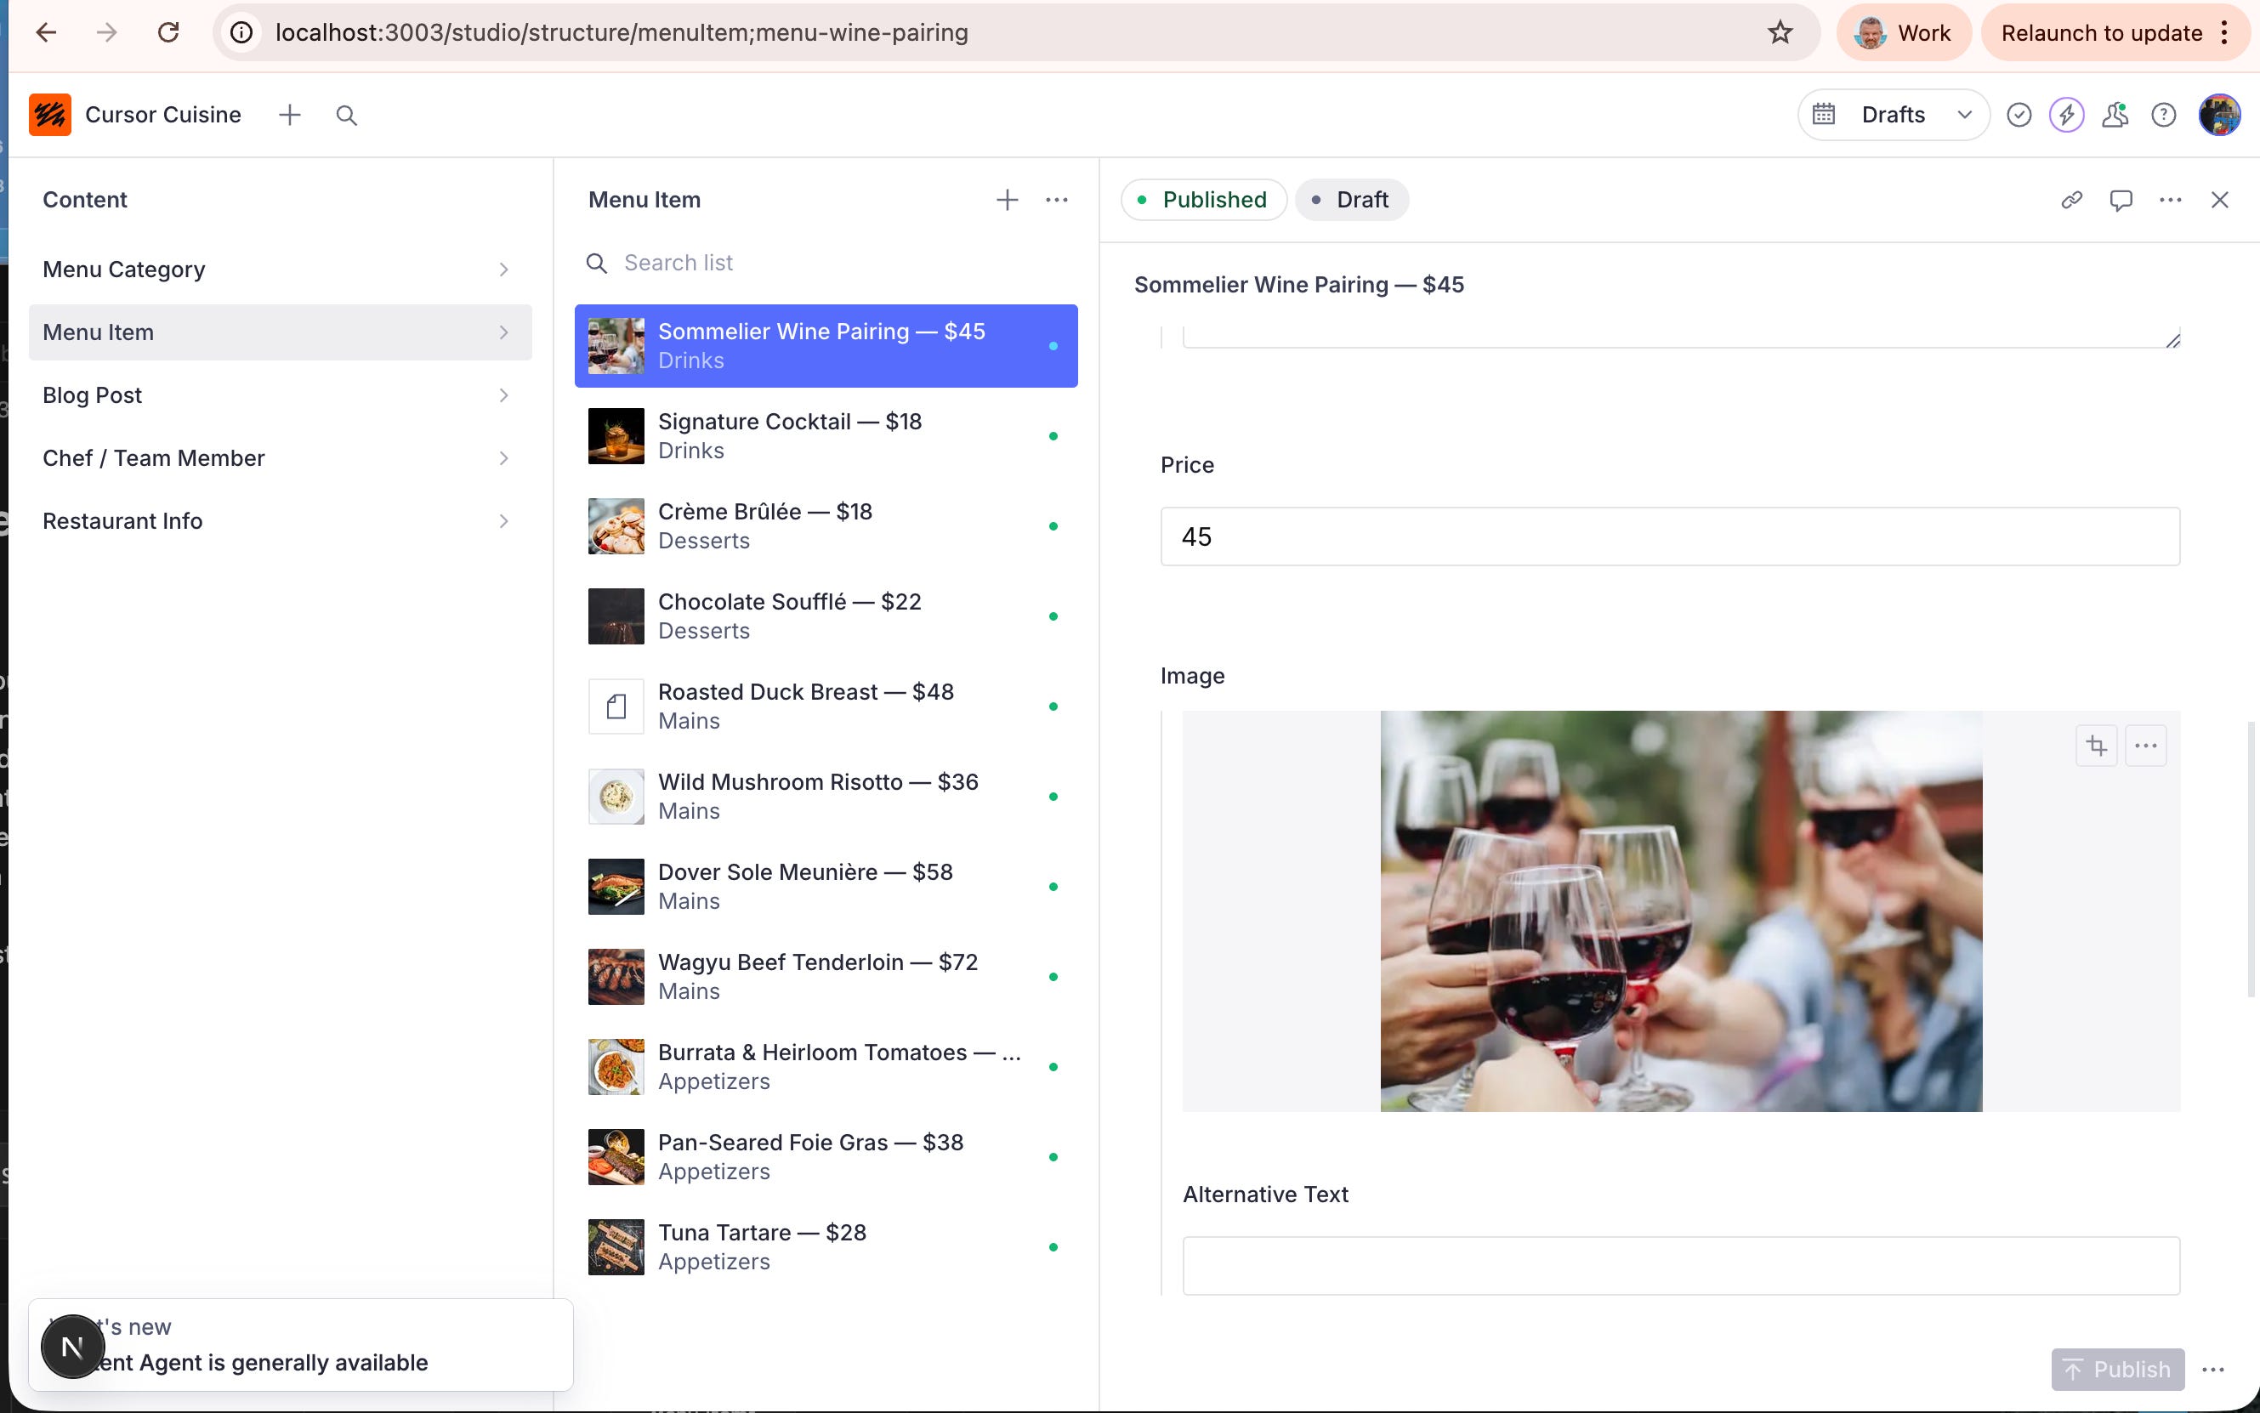2260x1413 pixels.
Task: Open the help question mark icon
Action: click(2164, 115)
